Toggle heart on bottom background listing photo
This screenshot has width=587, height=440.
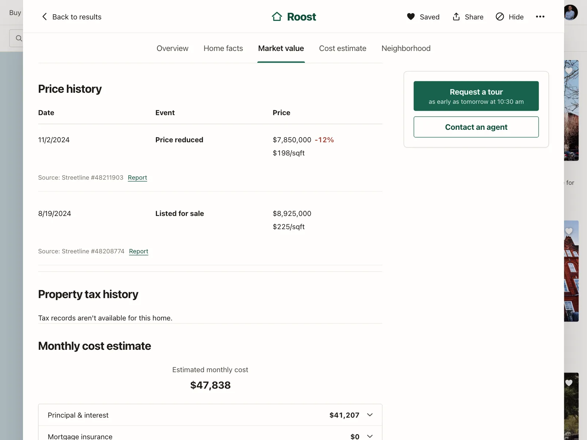click(x=569, y=383)
